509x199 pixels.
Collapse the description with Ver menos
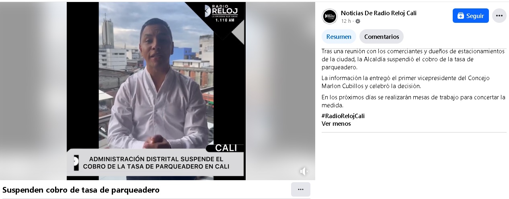pos(336,124)
